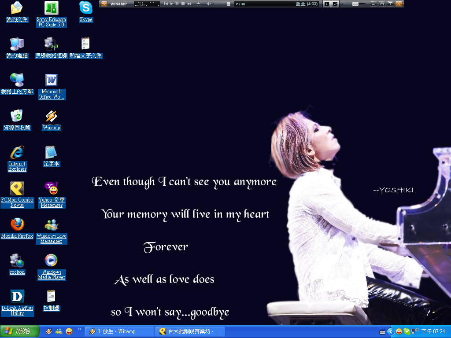Switch to 台大批踢踢實業坊 taskbar button
Image resolution: width=451 pixels, height=338 pixels.
[x=190, y=331]
